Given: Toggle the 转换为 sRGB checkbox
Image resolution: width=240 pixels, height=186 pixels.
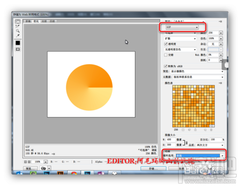Looking at the screenshot, I should (x=166, y=66).
